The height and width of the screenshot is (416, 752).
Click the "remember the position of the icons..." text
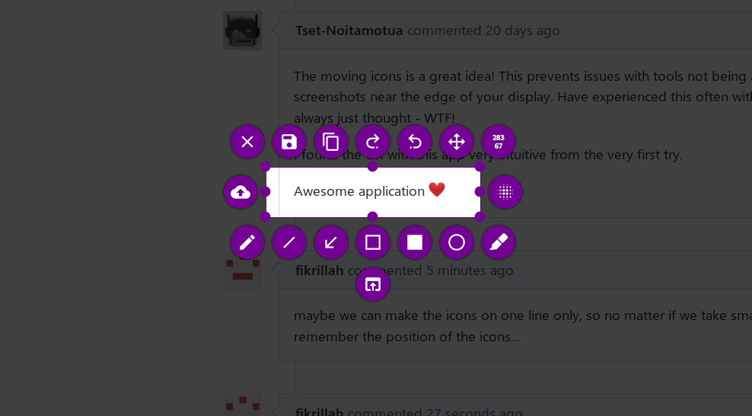pos(406,337)
